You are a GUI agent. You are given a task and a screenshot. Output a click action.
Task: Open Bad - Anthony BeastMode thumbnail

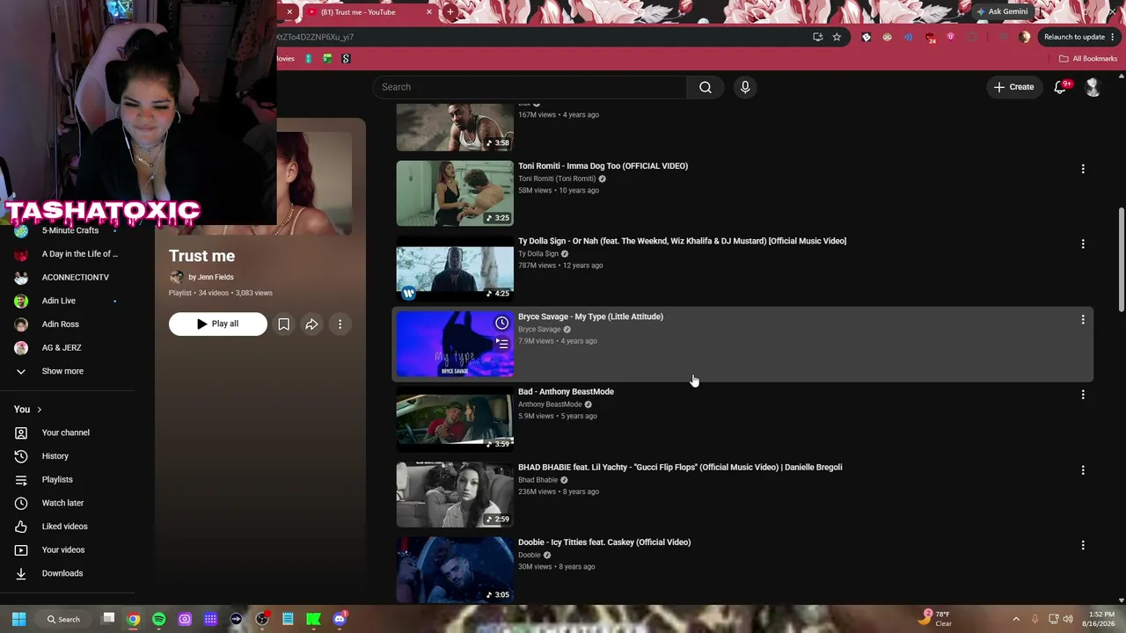[x=455, y=419]
